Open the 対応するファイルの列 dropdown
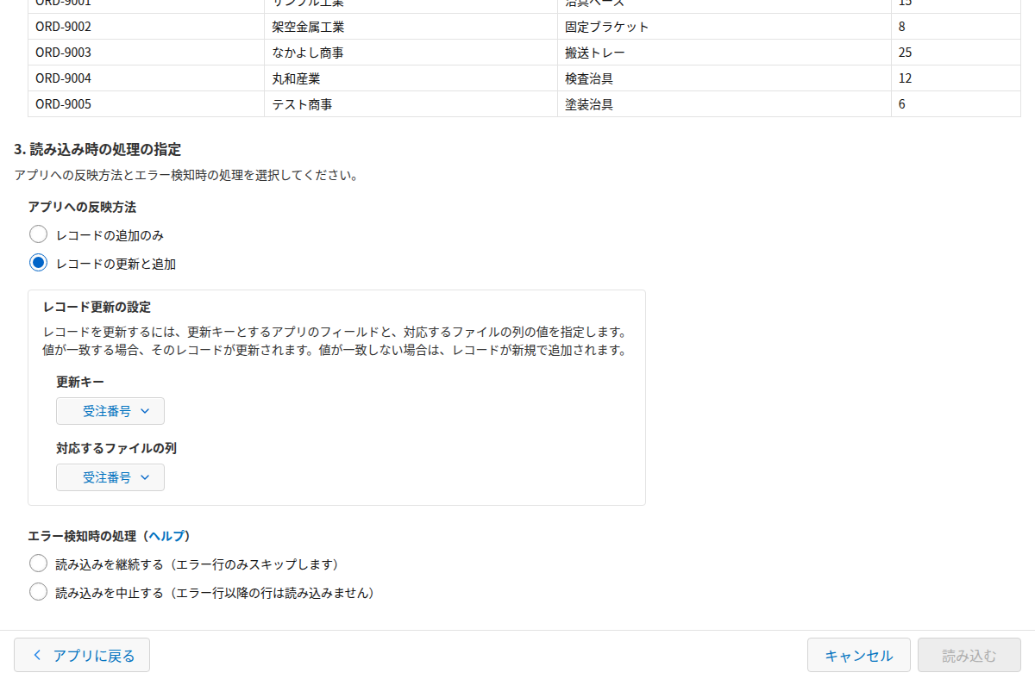The height and width of the screenshot is (679, 1035). (x=110, y=477)
